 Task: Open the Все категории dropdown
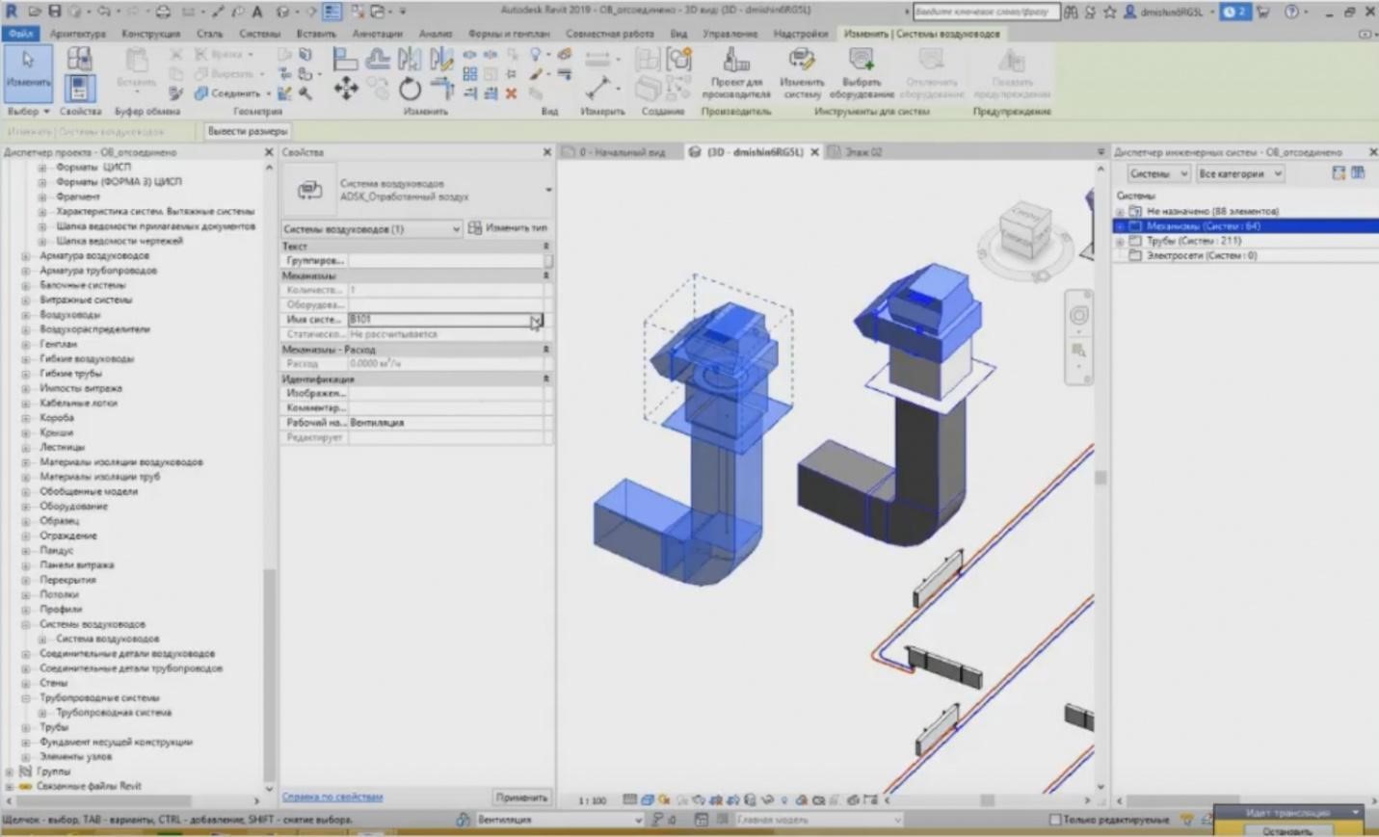coord(1239,173)
